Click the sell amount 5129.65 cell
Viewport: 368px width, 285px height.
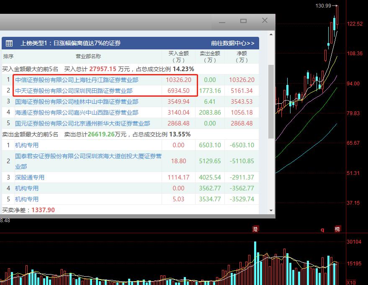pos(210,161)
